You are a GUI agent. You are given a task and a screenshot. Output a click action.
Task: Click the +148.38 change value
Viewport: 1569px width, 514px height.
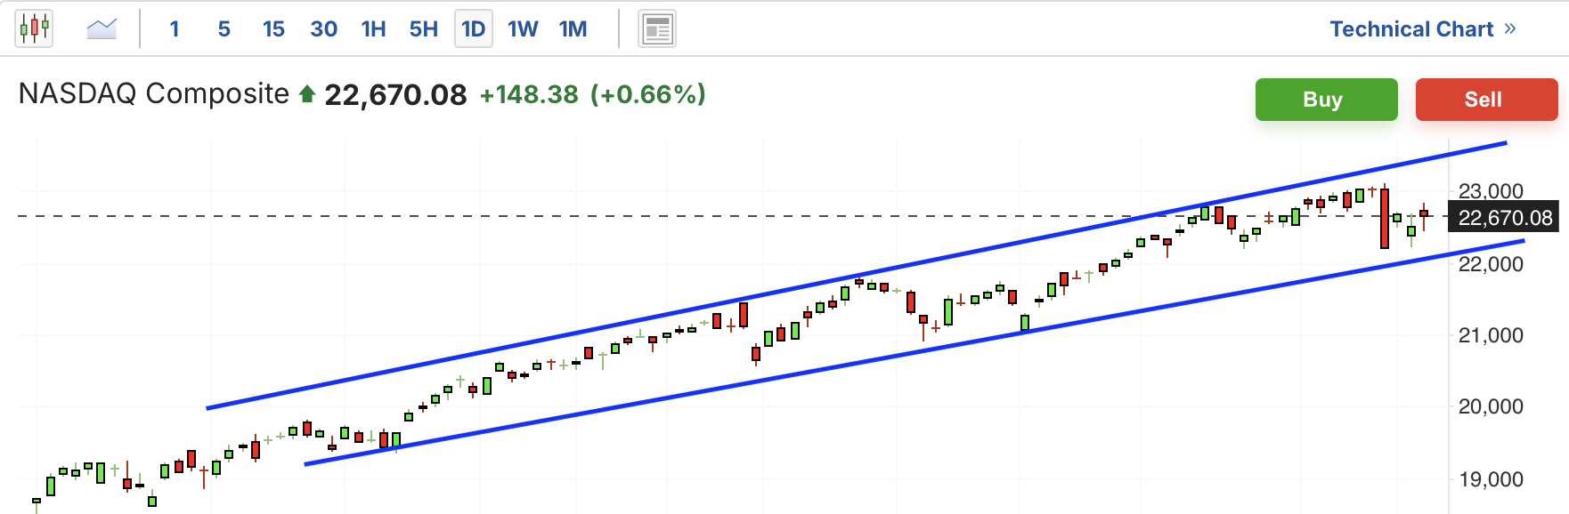coord(529,94)
